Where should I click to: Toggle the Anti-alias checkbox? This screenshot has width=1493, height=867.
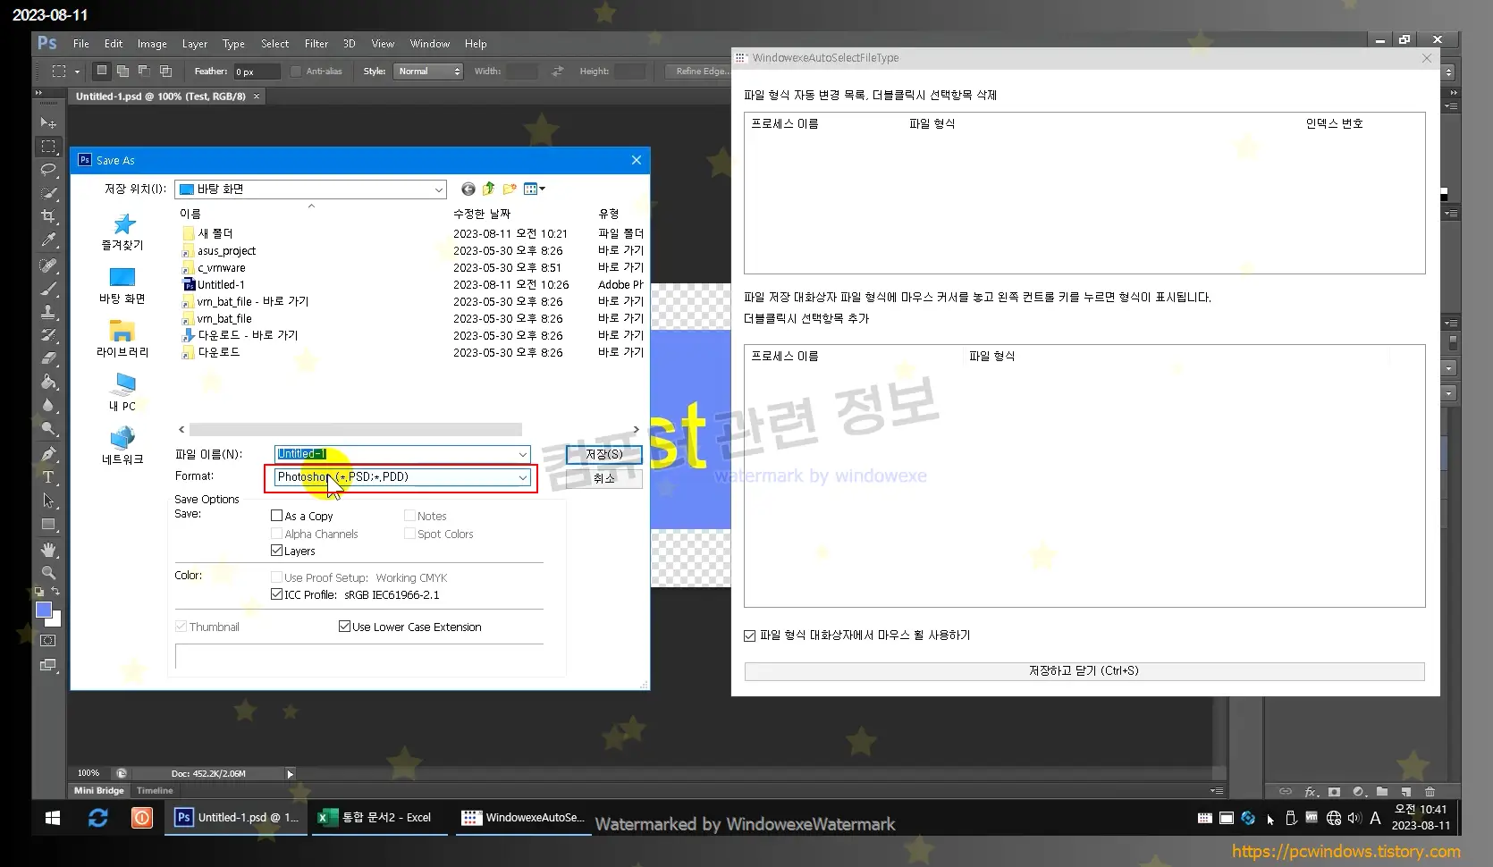[x=296, y=72]
